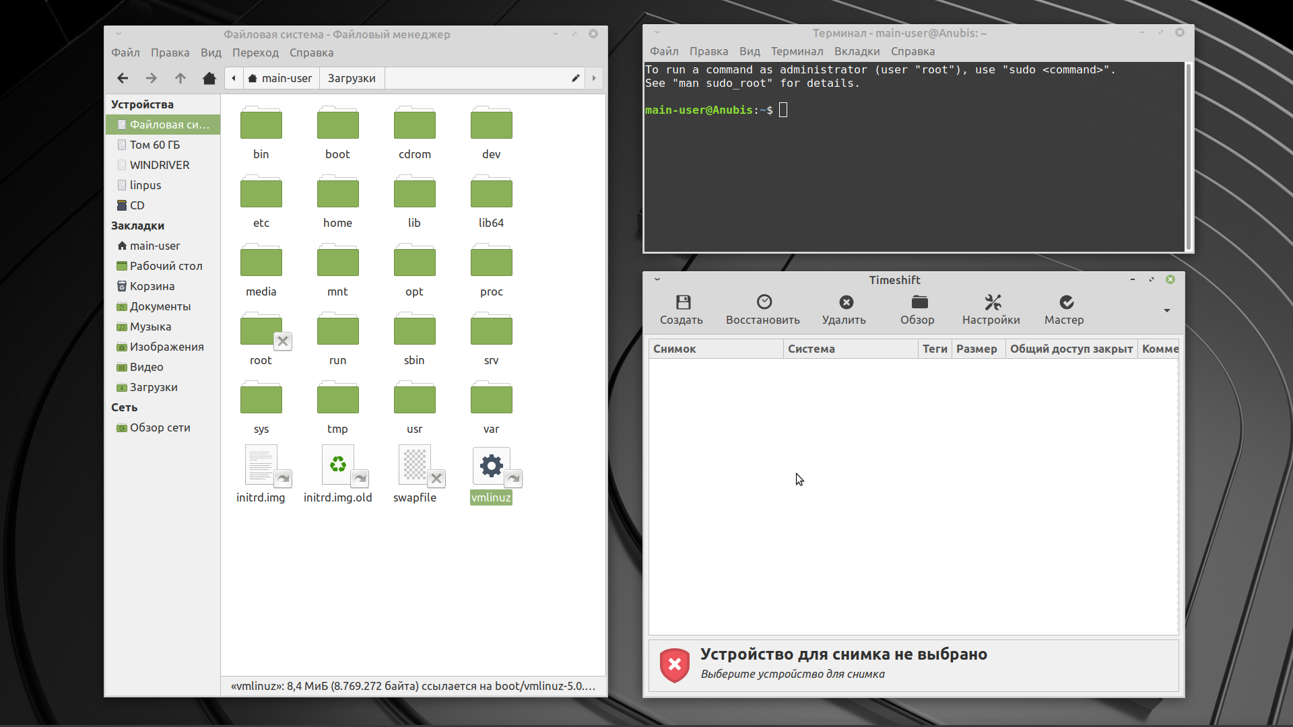Screen dimensions: 1293x727
Task: Open Timeshift Browse (Обзор) folder icon
Action: tap(919, 302)
